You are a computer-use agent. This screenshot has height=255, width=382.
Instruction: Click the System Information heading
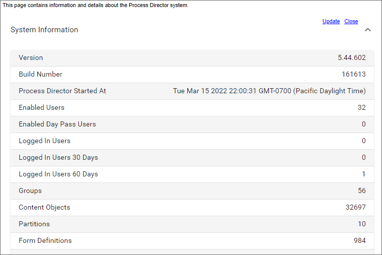pos(44,30)
